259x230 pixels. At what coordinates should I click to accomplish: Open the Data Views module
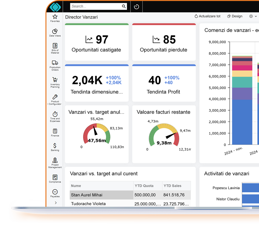55,32
